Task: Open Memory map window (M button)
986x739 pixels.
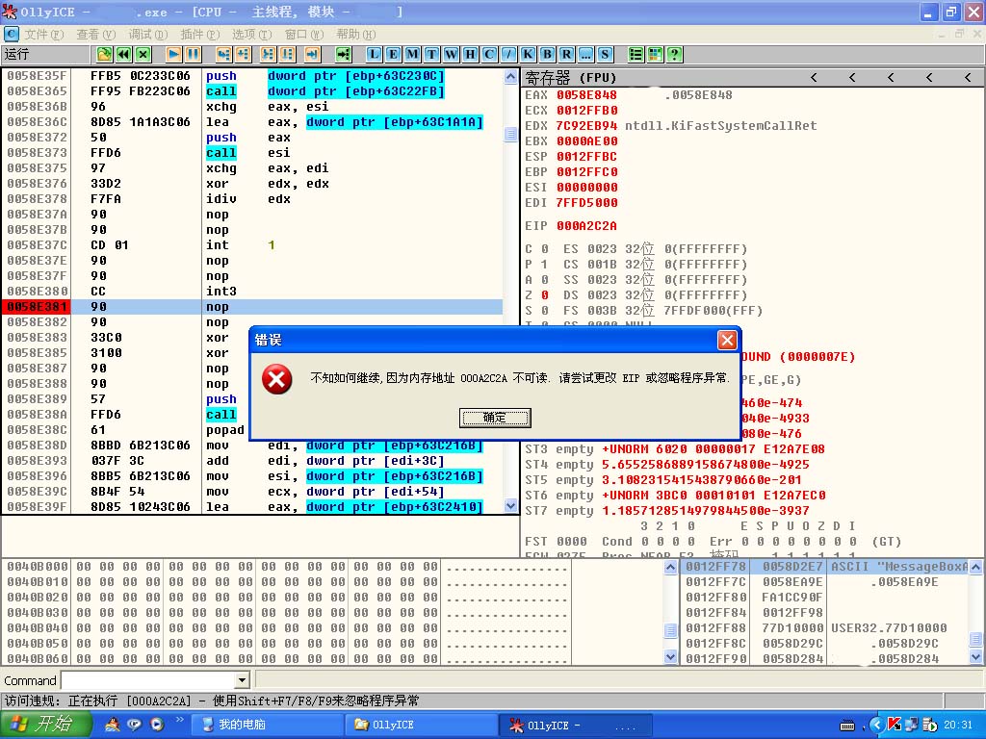Action: pyautogui.click(x=412, y=55)
